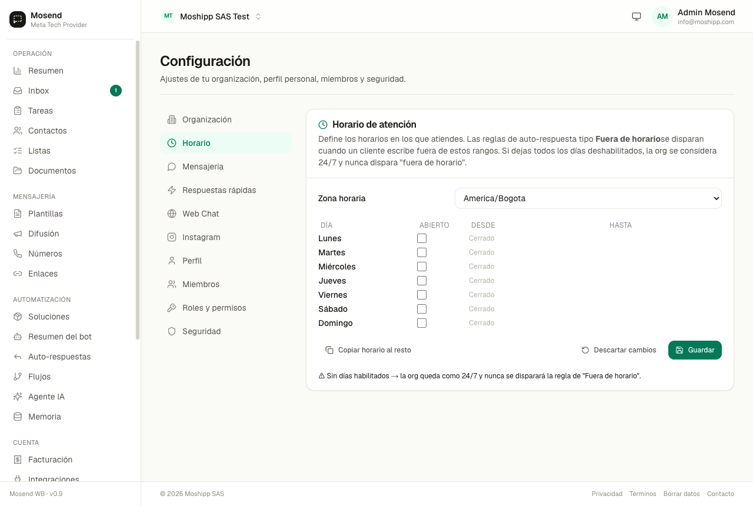Image resolution: width=753 pixels, height=506 pixels.
Task: Expand the Moshipp SAS Test organization switcher
Action: [212, 16]
